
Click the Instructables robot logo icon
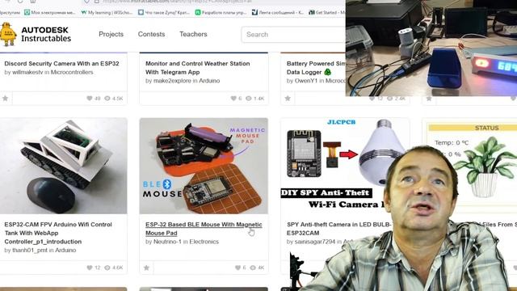pyautogui.click(x=8, y=34)
